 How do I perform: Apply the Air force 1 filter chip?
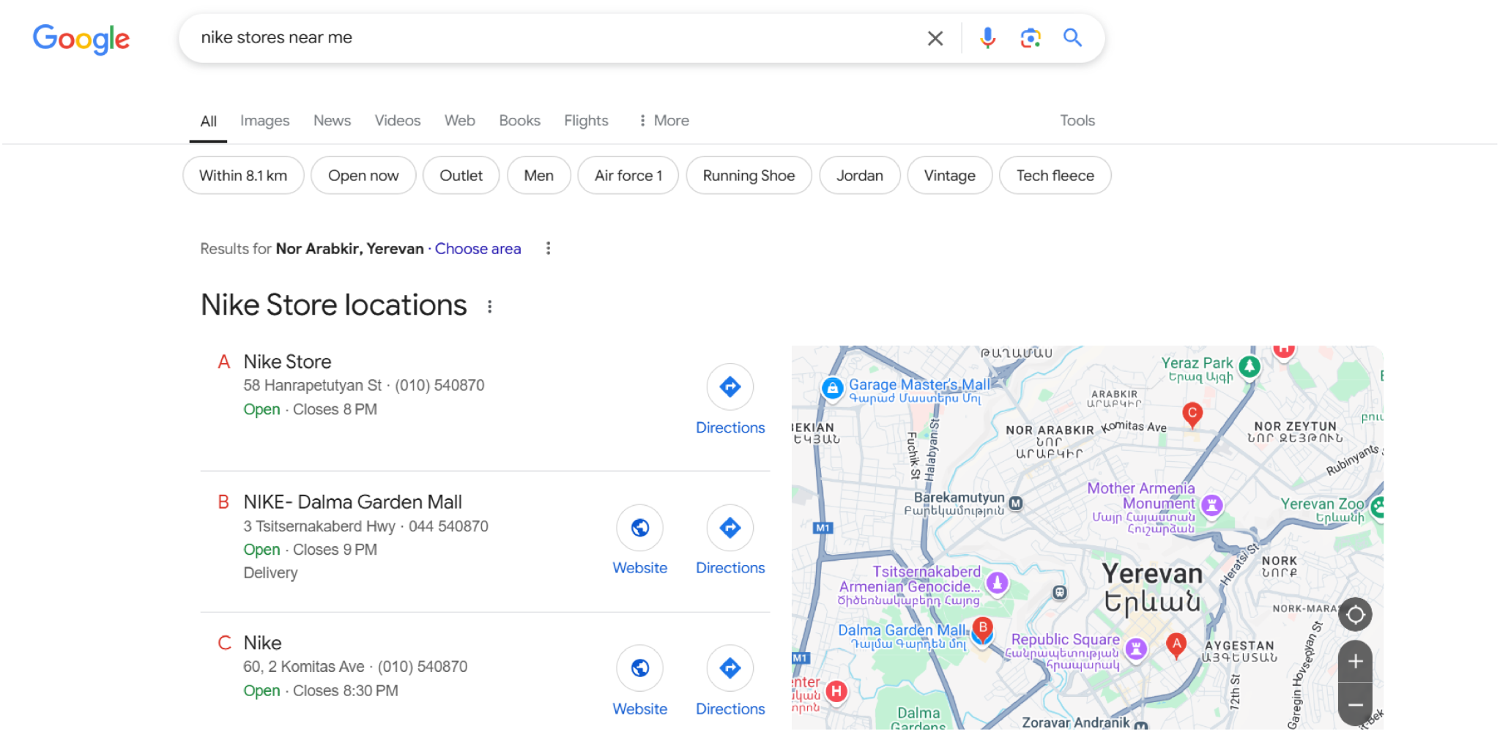point(628,175)
